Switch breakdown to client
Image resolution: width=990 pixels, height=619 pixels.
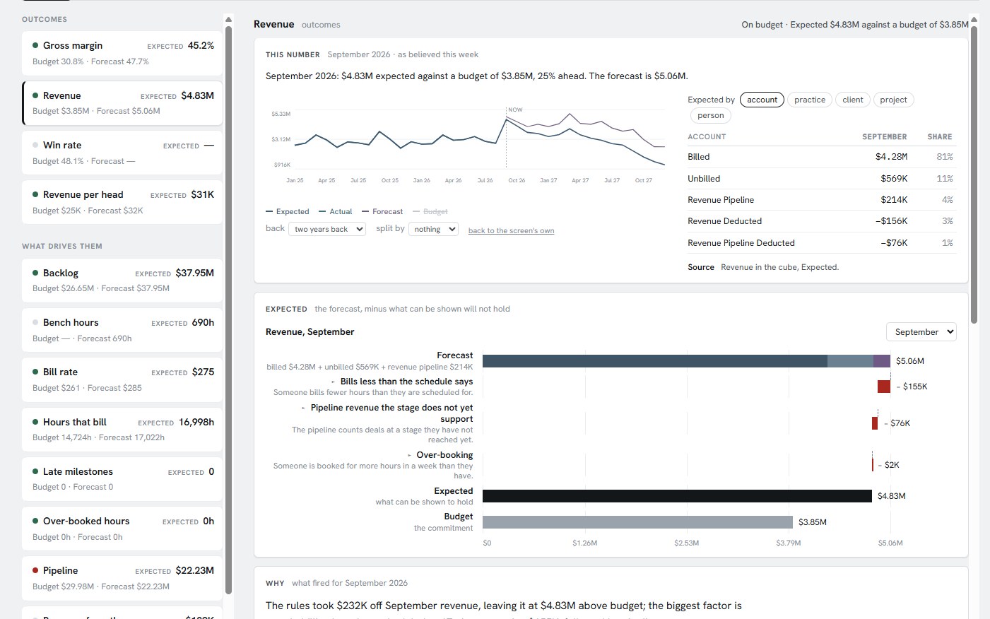[853, 100]
